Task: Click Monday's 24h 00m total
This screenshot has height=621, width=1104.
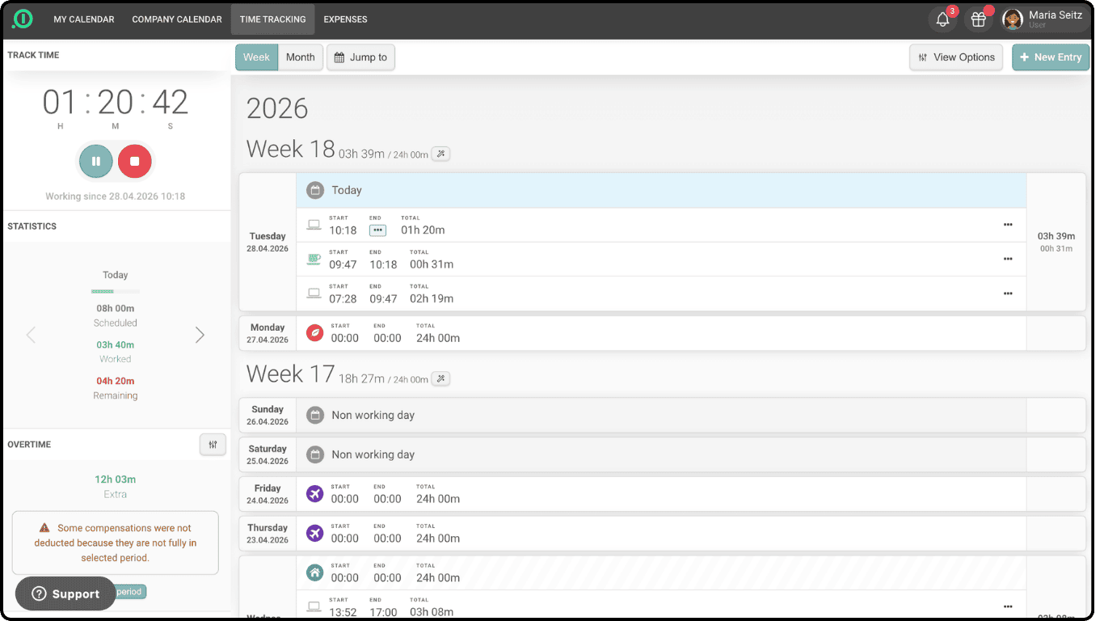Action: (x=438, y=338)
